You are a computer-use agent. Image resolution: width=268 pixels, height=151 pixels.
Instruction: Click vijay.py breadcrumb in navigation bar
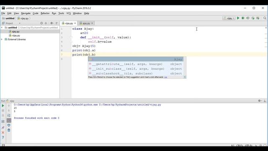(23, 18)
